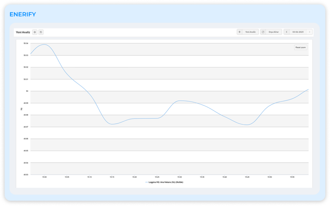Click the export icon beside Dışa Aktar

[263, 32]
